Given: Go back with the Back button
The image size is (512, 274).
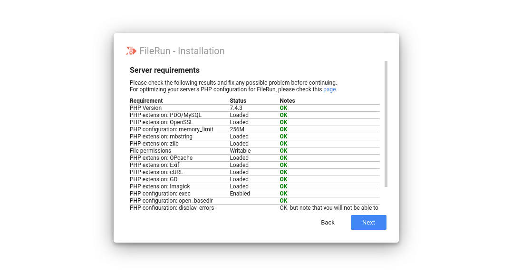Looking at the screenshot, I should pos(328,222).
